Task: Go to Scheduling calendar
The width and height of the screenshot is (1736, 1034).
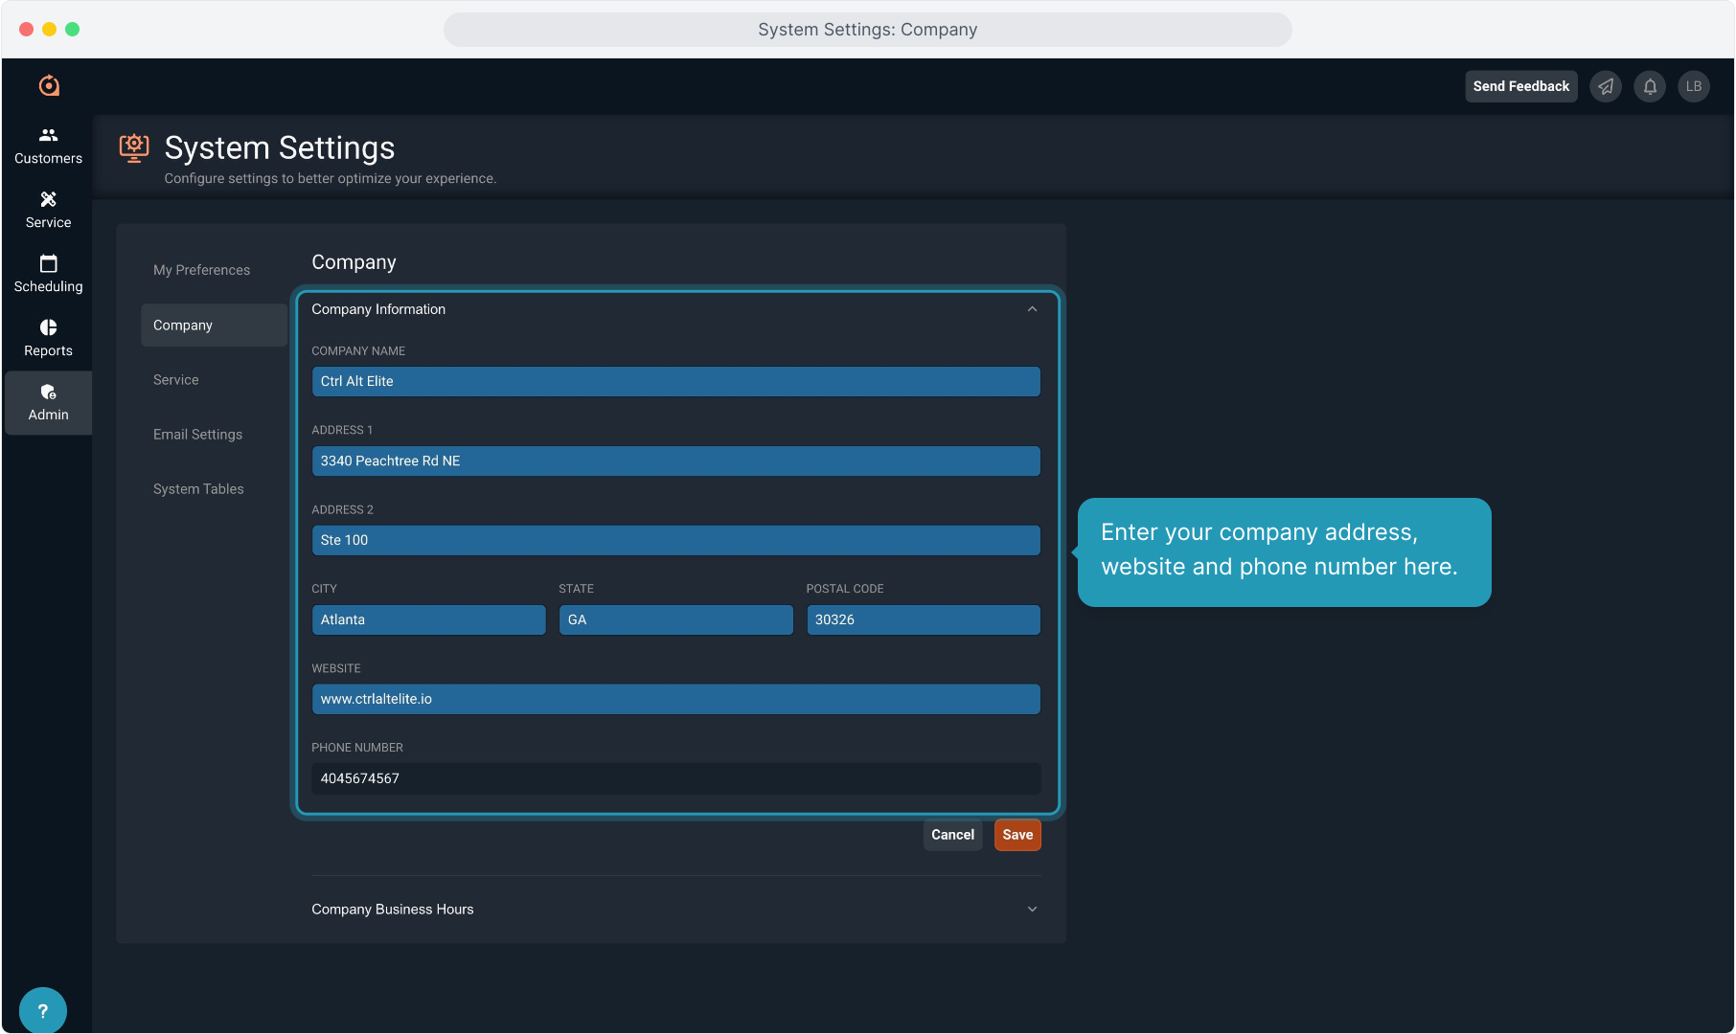Action: click(x=48, y=274)
